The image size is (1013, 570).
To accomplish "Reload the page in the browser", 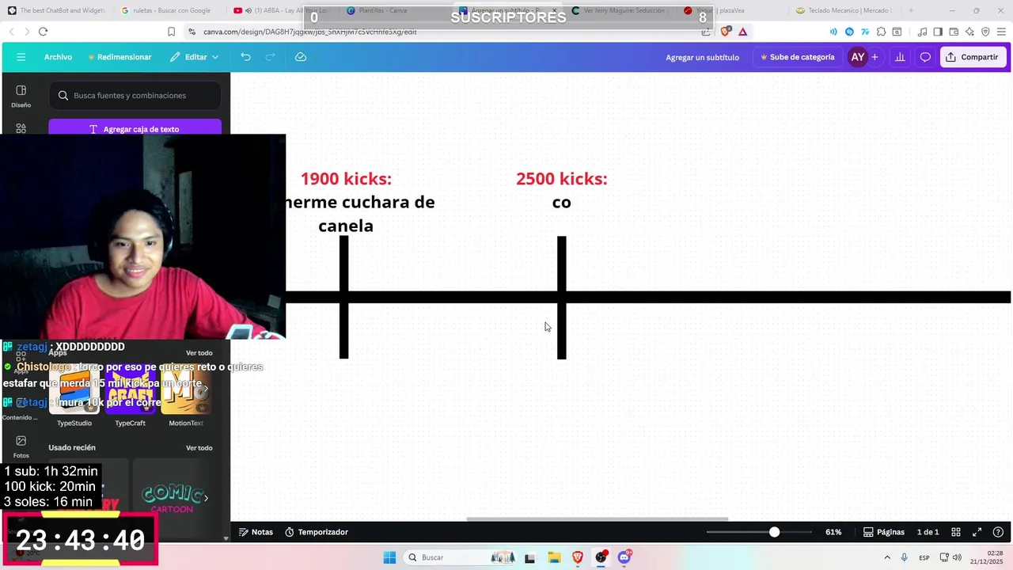I will (x=43, y=32).
